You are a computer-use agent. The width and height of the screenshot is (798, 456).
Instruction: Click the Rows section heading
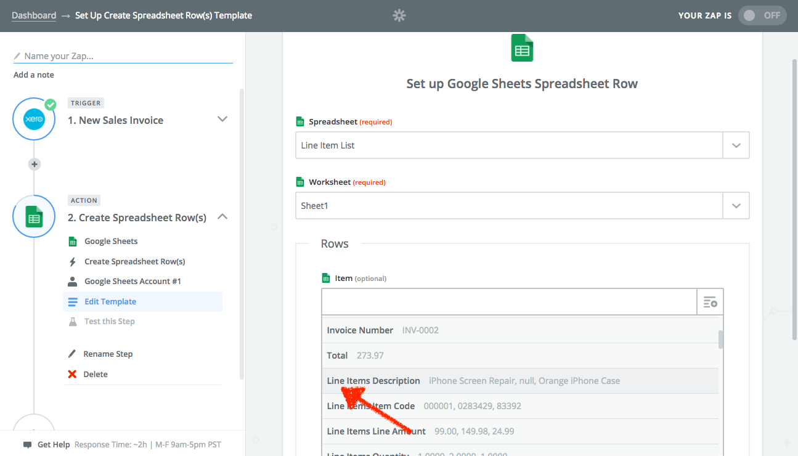tap(335, 244)
